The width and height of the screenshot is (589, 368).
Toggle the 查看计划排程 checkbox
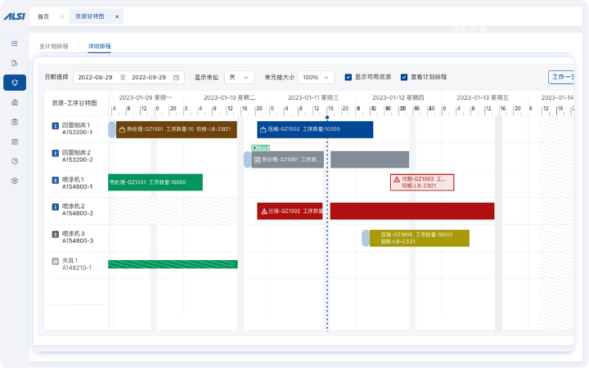point(404,78)
